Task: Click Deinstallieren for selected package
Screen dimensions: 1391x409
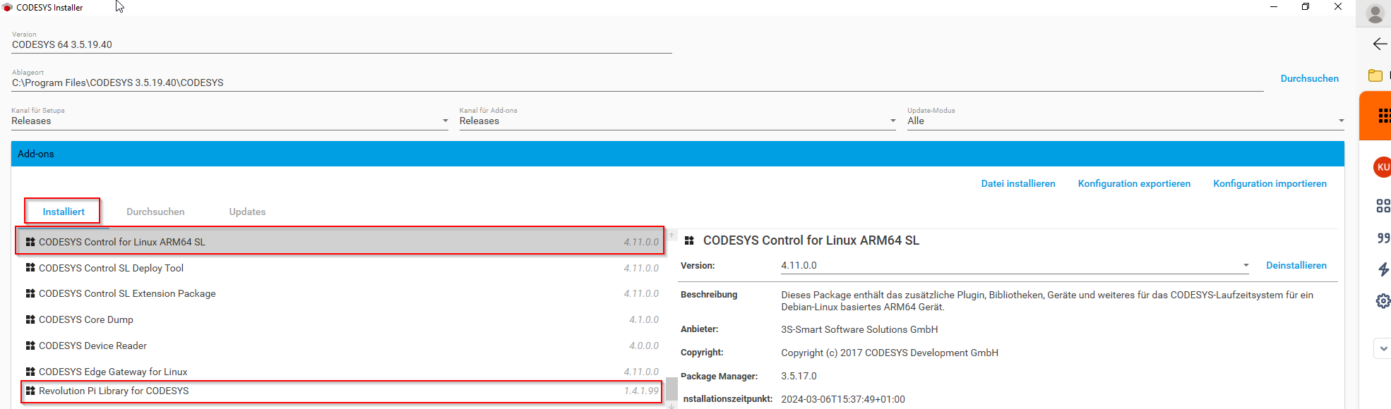Action: (x=1296, y=265)
